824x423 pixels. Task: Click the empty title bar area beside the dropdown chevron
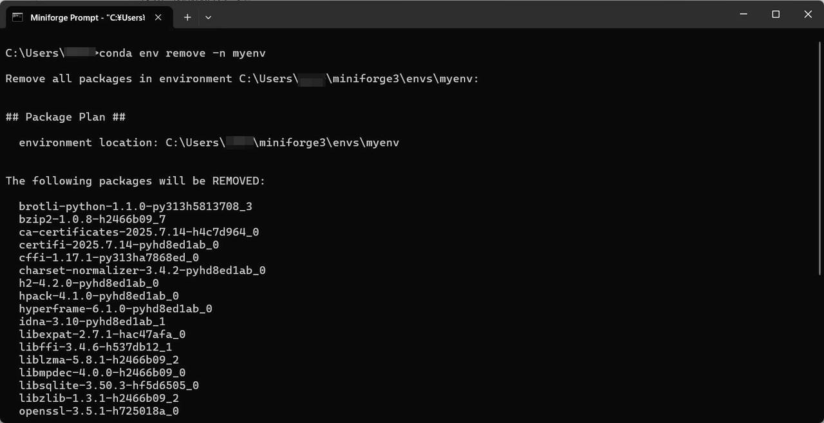(x=470, y=14)
